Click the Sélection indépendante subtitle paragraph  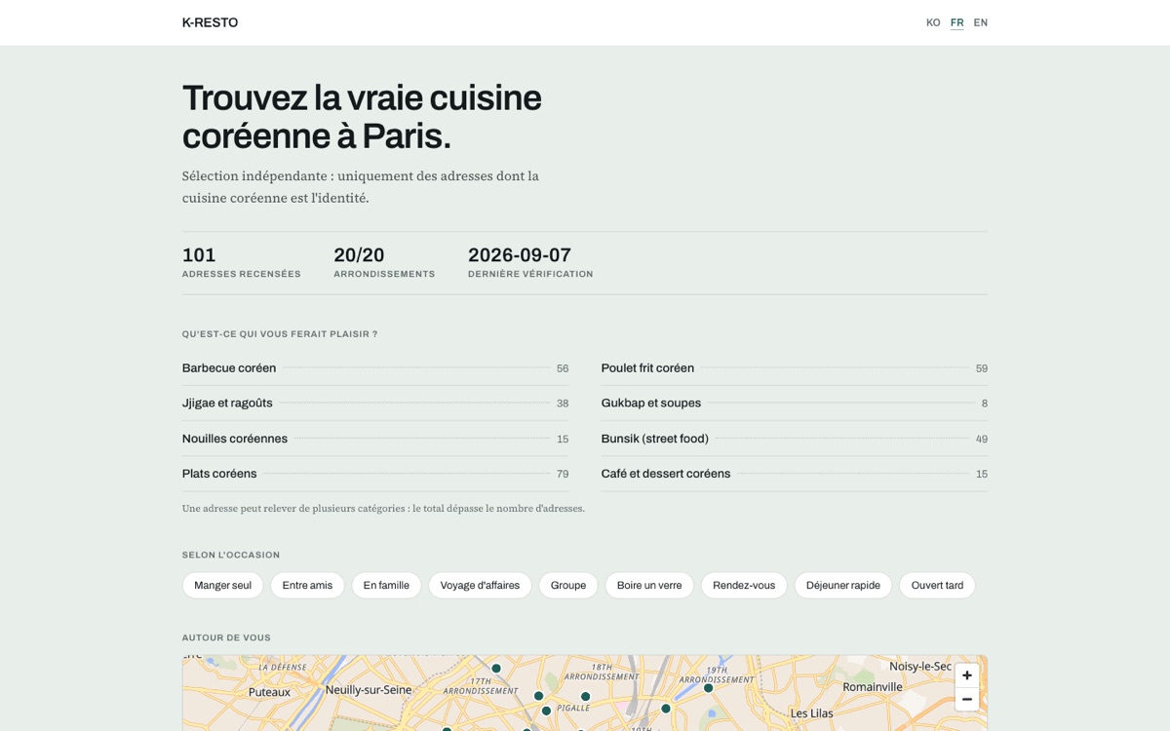361,186
